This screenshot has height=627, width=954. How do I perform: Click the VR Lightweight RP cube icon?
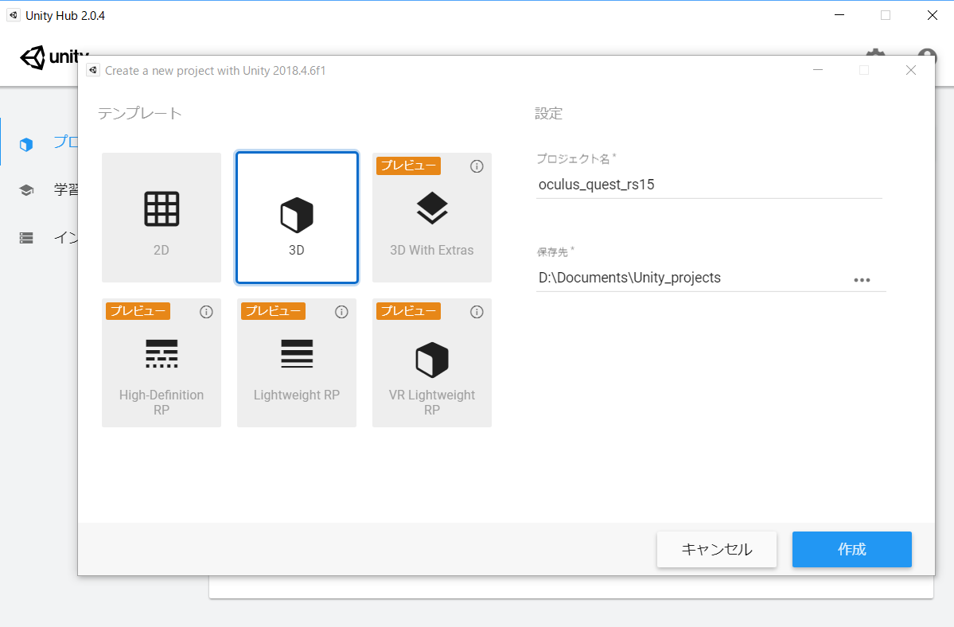click(432, 360)
